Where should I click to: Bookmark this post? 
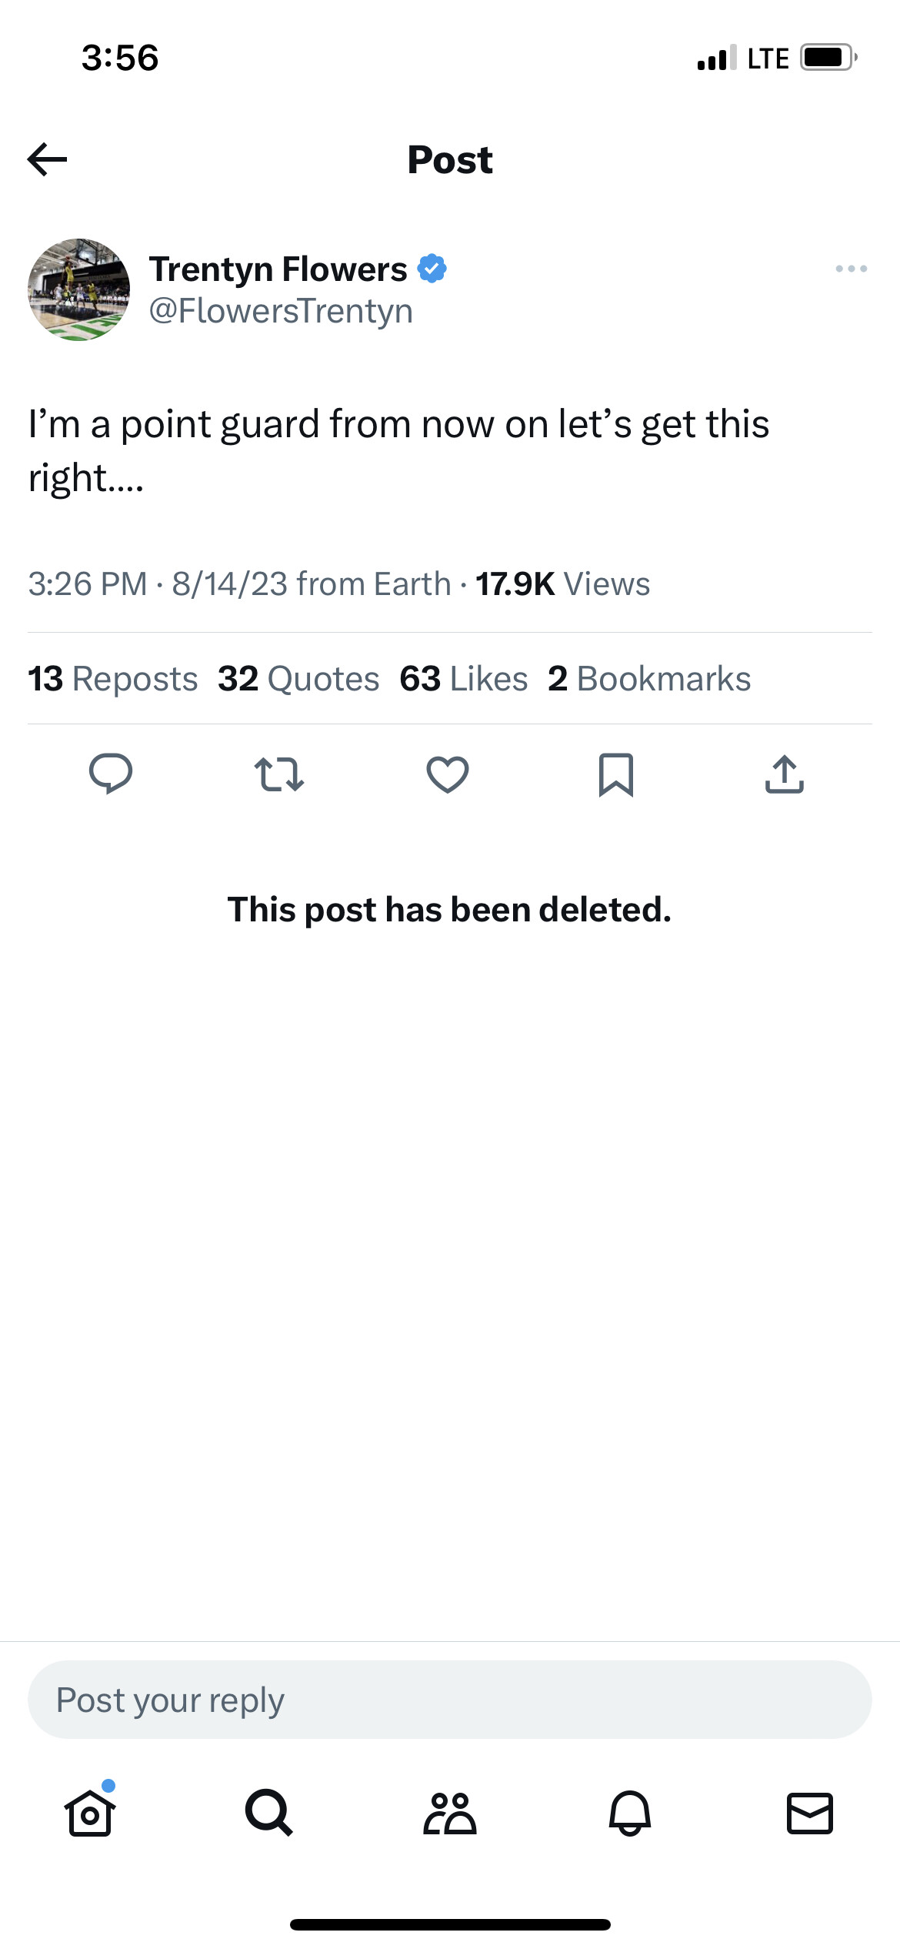coord(616,774)
